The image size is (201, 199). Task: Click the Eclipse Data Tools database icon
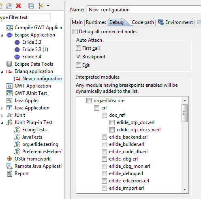[9, 64]
